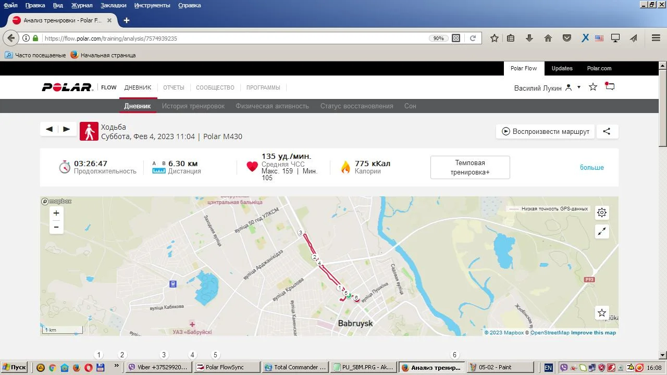Open the Firefox hamburger menu

point(656,38)
